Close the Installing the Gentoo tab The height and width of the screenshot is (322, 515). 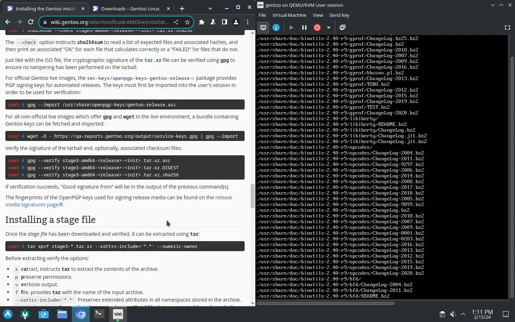[x=83, y=9]
